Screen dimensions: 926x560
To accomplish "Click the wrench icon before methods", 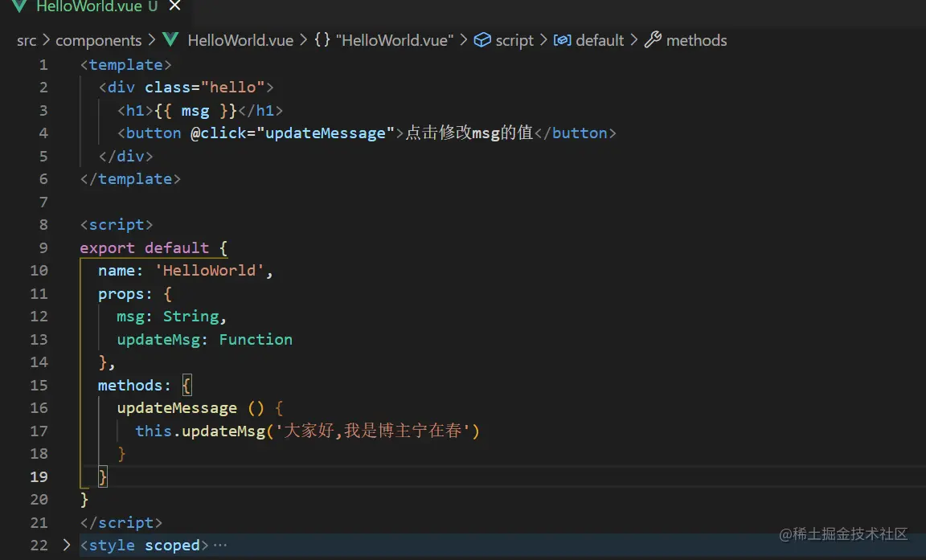I will pos(653,39).
